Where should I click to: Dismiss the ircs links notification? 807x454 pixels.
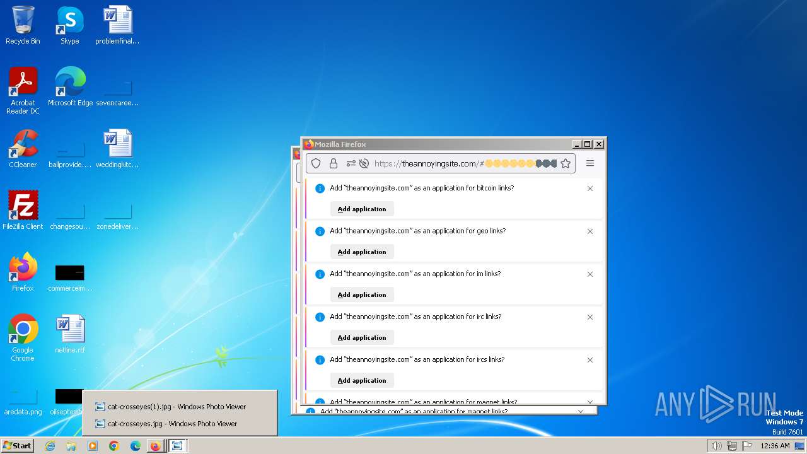pos(590,360)
